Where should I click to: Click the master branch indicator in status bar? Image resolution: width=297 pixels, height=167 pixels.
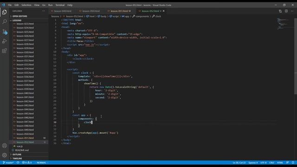(x=8, y=163)
